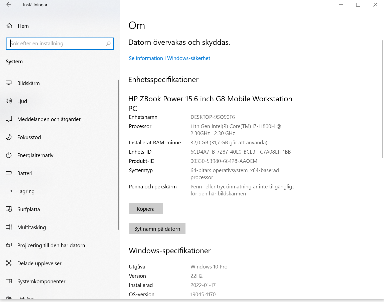Click the Energialternativ power icon
Image resolution: width=384 pixels, height=302 pixels.
[x=9, y=155]
